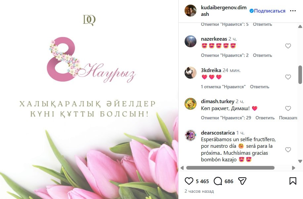Reply to the 3kdreika comment
This screenshot has height=199, width=303.
coord(260,87)
